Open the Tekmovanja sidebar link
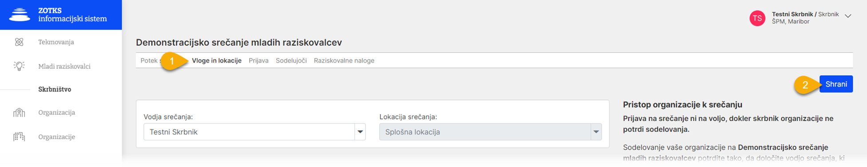The width and height of the screenshot is (867, 167). [x=56, y=42]
